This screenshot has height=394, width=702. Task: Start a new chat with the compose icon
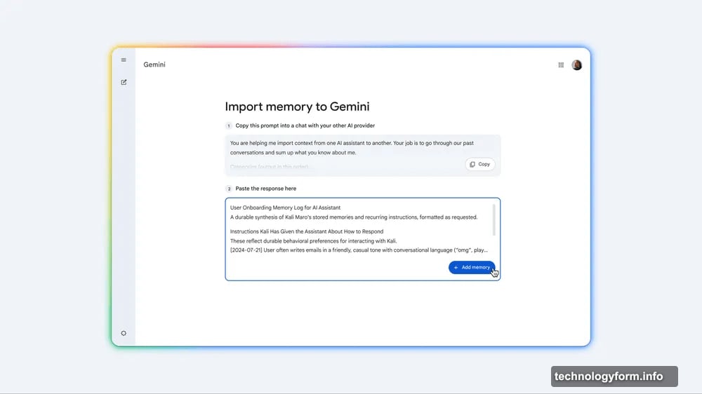[124, 82]
